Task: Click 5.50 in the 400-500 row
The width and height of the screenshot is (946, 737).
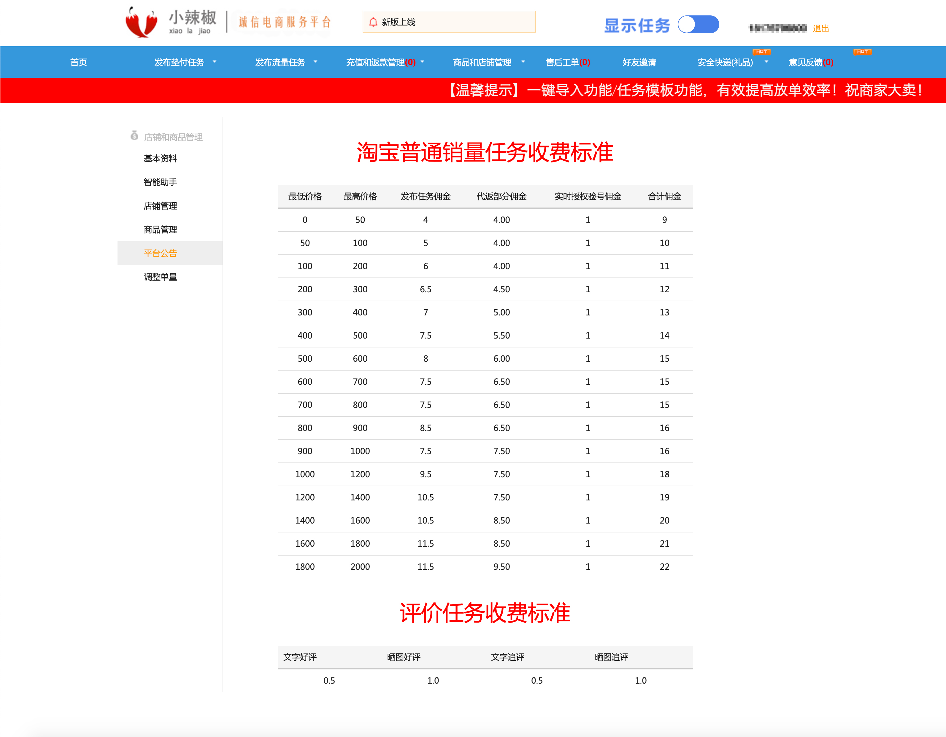Action: click(501, 335)
